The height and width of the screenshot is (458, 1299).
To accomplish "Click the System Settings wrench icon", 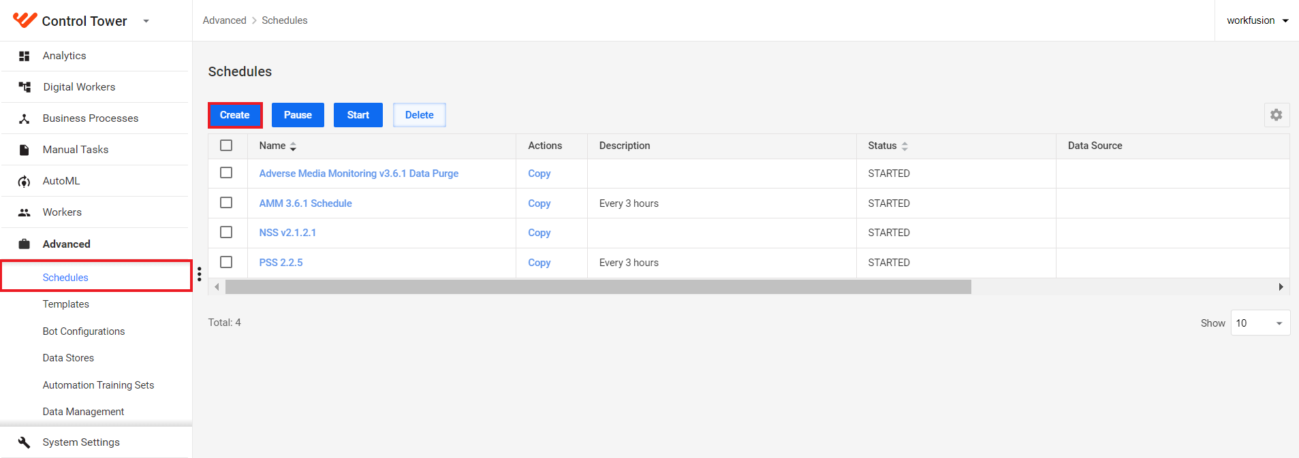I will [x=25, y=442].
